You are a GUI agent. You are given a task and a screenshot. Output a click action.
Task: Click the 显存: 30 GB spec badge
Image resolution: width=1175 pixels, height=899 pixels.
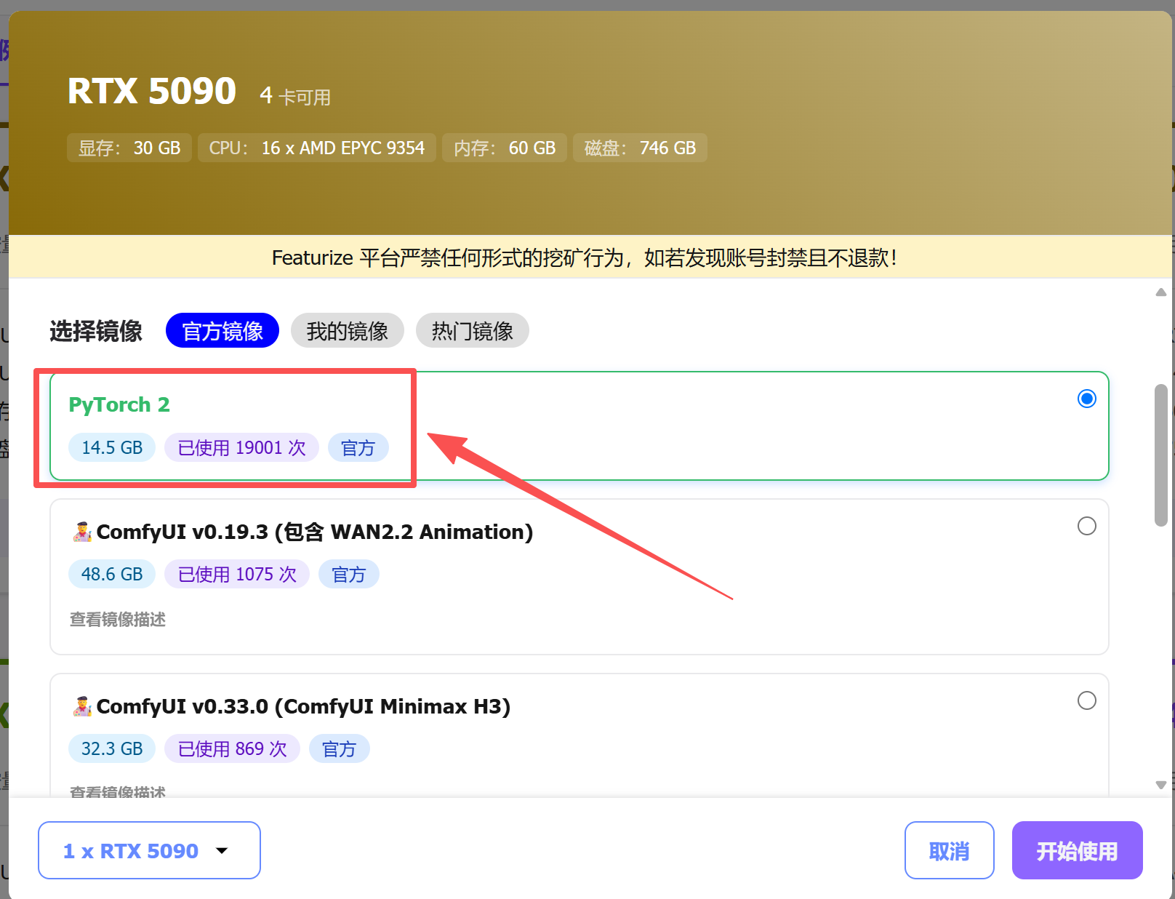point(129,148)
